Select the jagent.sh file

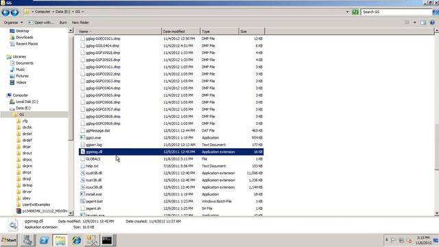pos(93,209)
